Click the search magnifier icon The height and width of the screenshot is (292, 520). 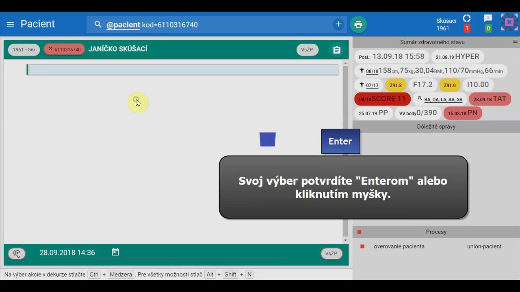pos(98,24)
